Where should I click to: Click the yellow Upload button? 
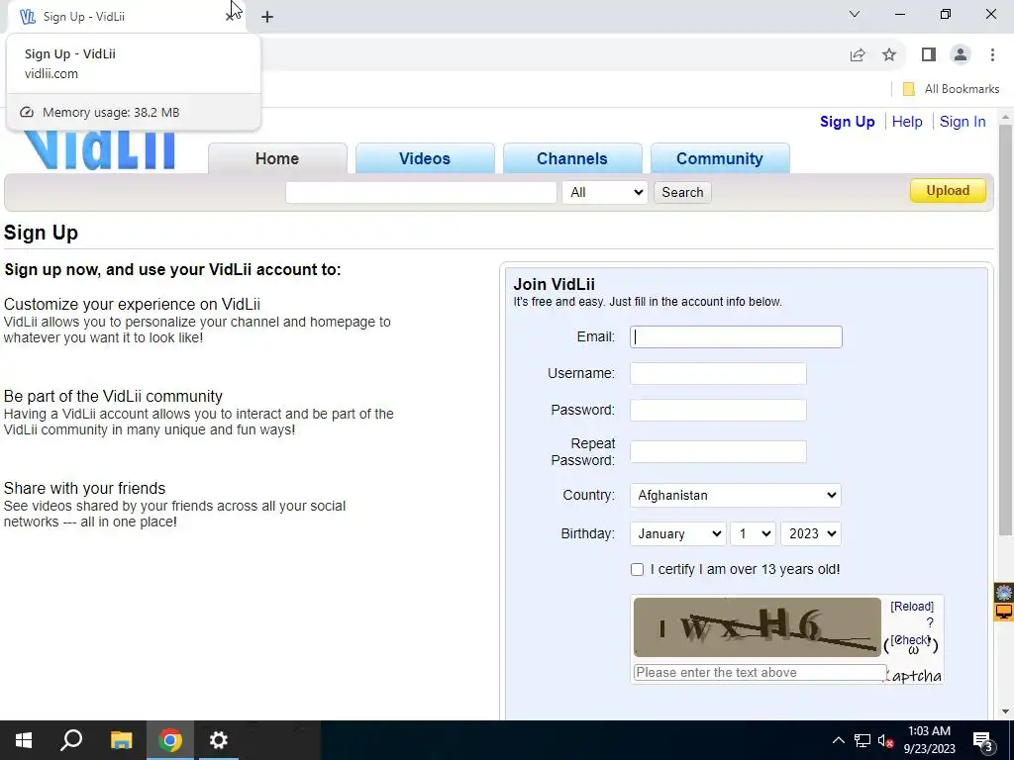coord(948,191)
